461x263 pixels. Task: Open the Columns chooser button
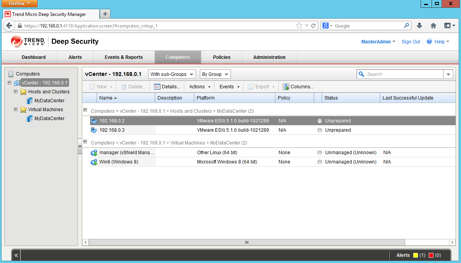point(298,87)
